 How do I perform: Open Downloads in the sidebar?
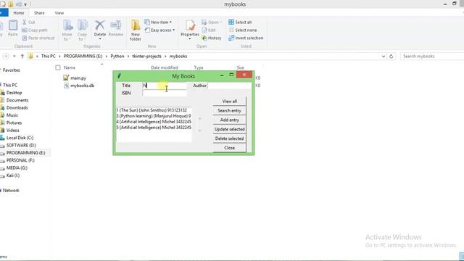17,108
